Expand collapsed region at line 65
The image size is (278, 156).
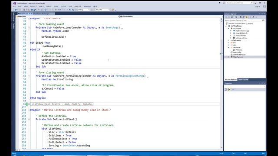[x=29, y=104]
